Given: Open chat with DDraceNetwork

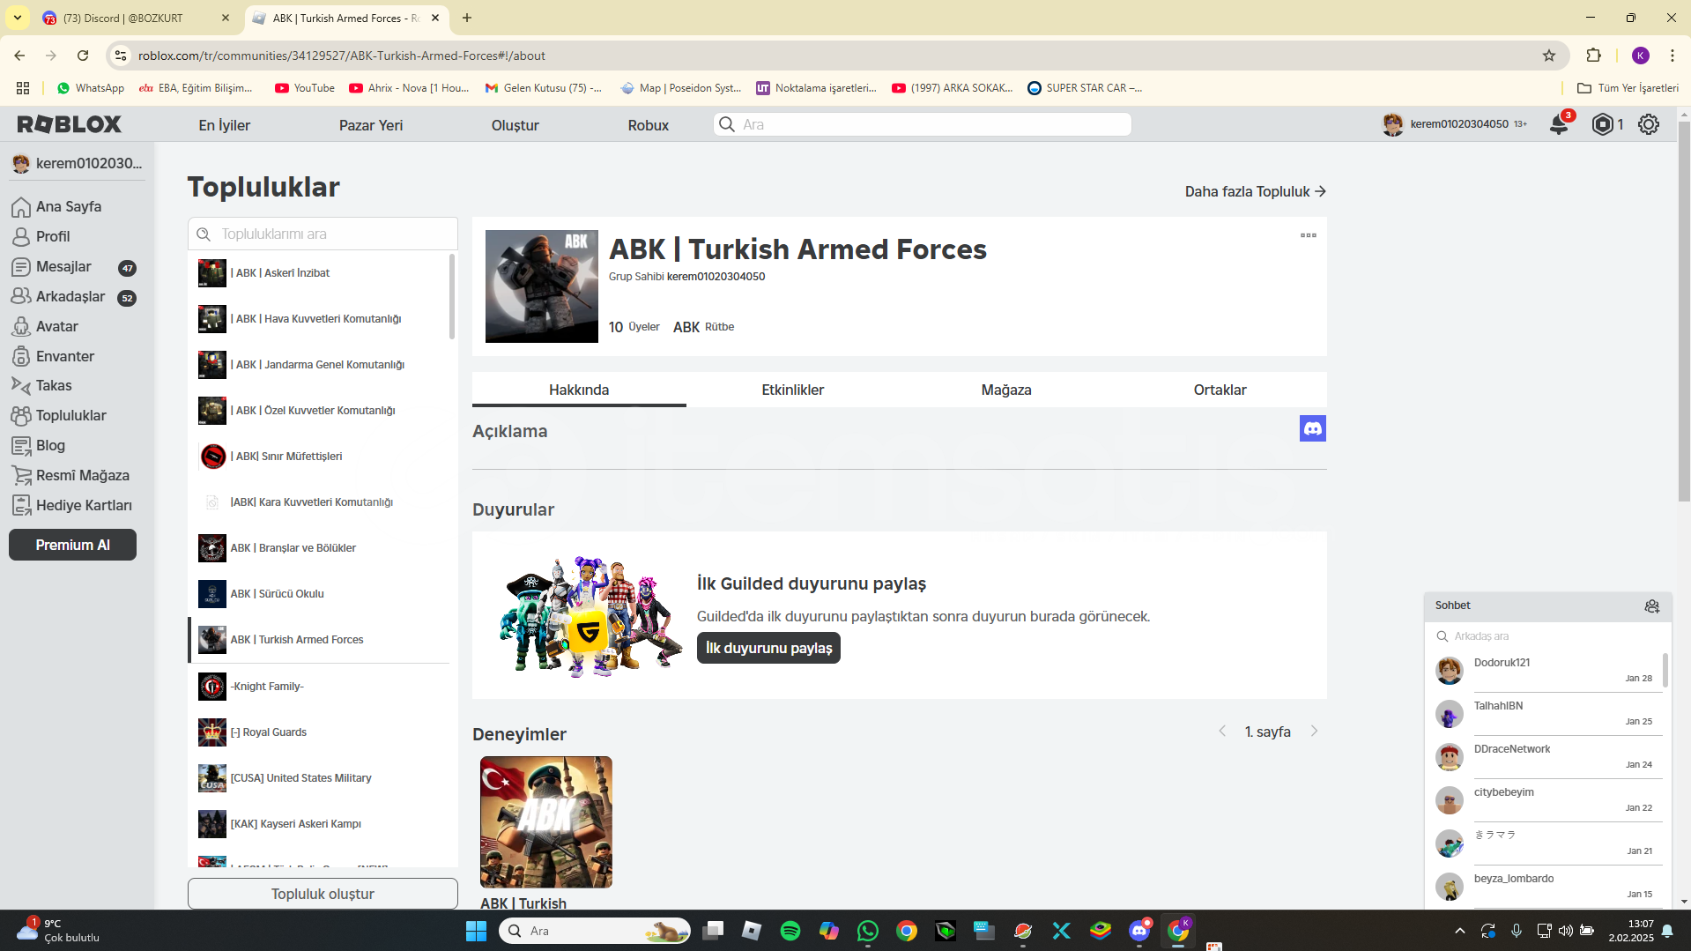Looking at the screenshot, I should (x=1546, y=757).
